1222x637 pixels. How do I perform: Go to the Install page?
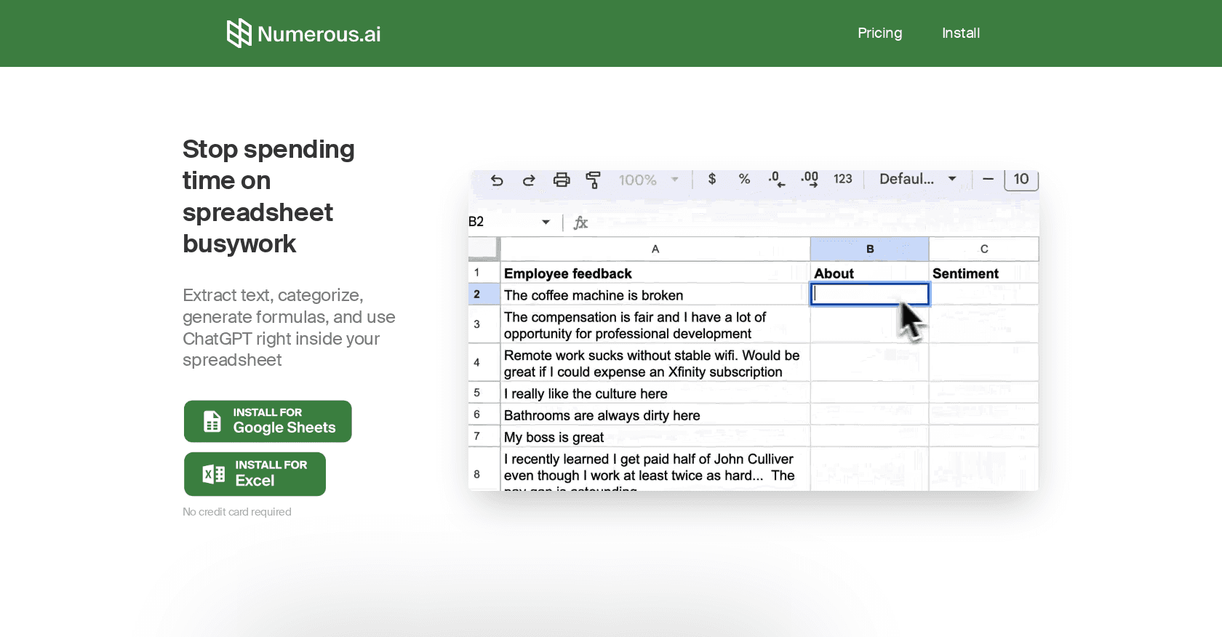pos(961,33)
